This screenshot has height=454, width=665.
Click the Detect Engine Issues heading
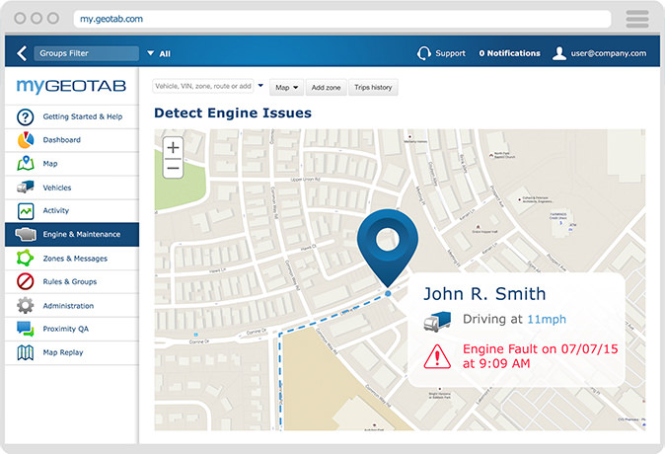233,113
